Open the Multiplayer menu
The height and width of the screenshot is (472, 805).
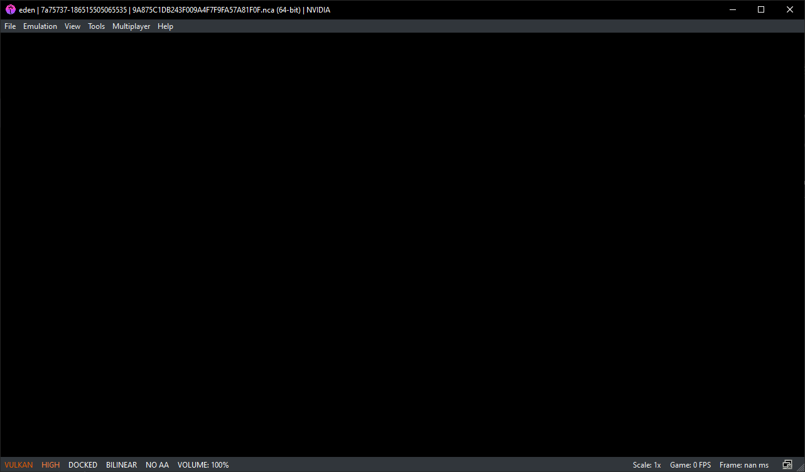pyautogui.click(x=131, y=26)
